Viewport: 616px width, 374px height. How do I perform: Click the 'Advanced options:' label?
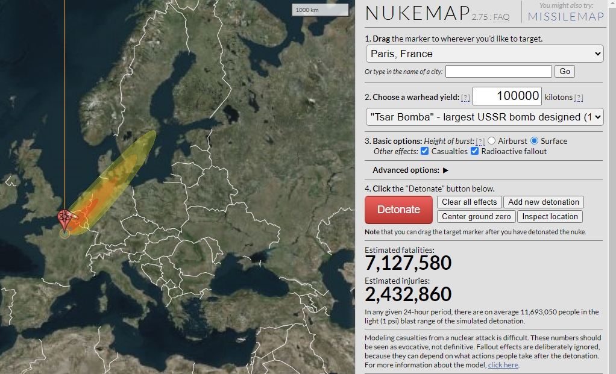click(406, 170)
